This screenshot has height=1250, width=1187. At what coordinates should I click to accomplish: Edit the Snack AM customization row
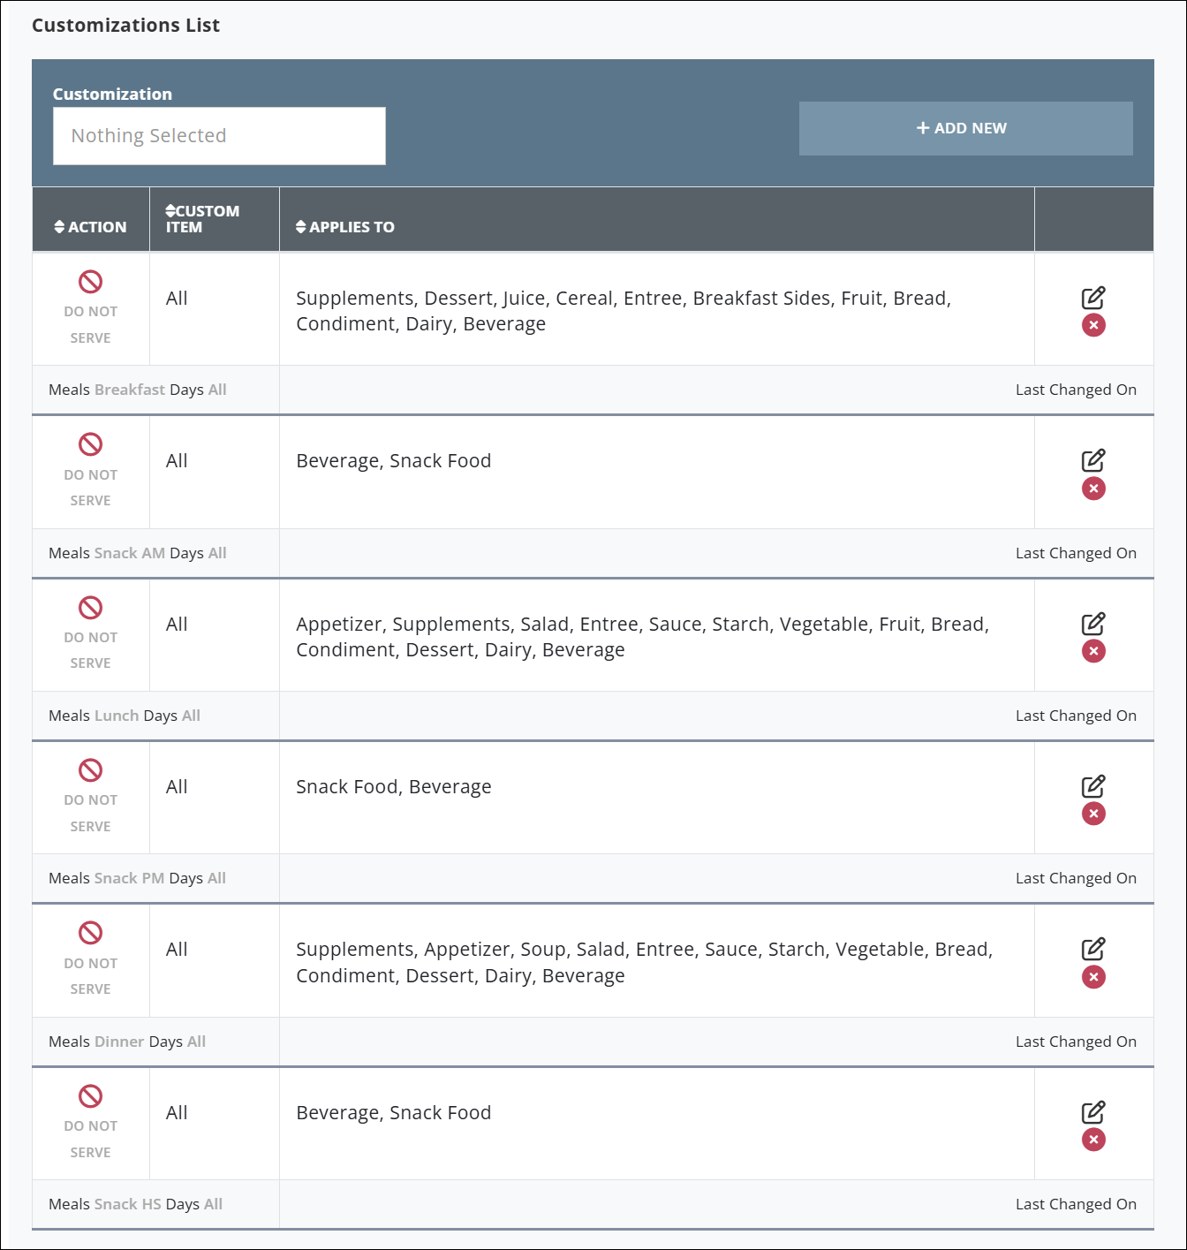1093,460
